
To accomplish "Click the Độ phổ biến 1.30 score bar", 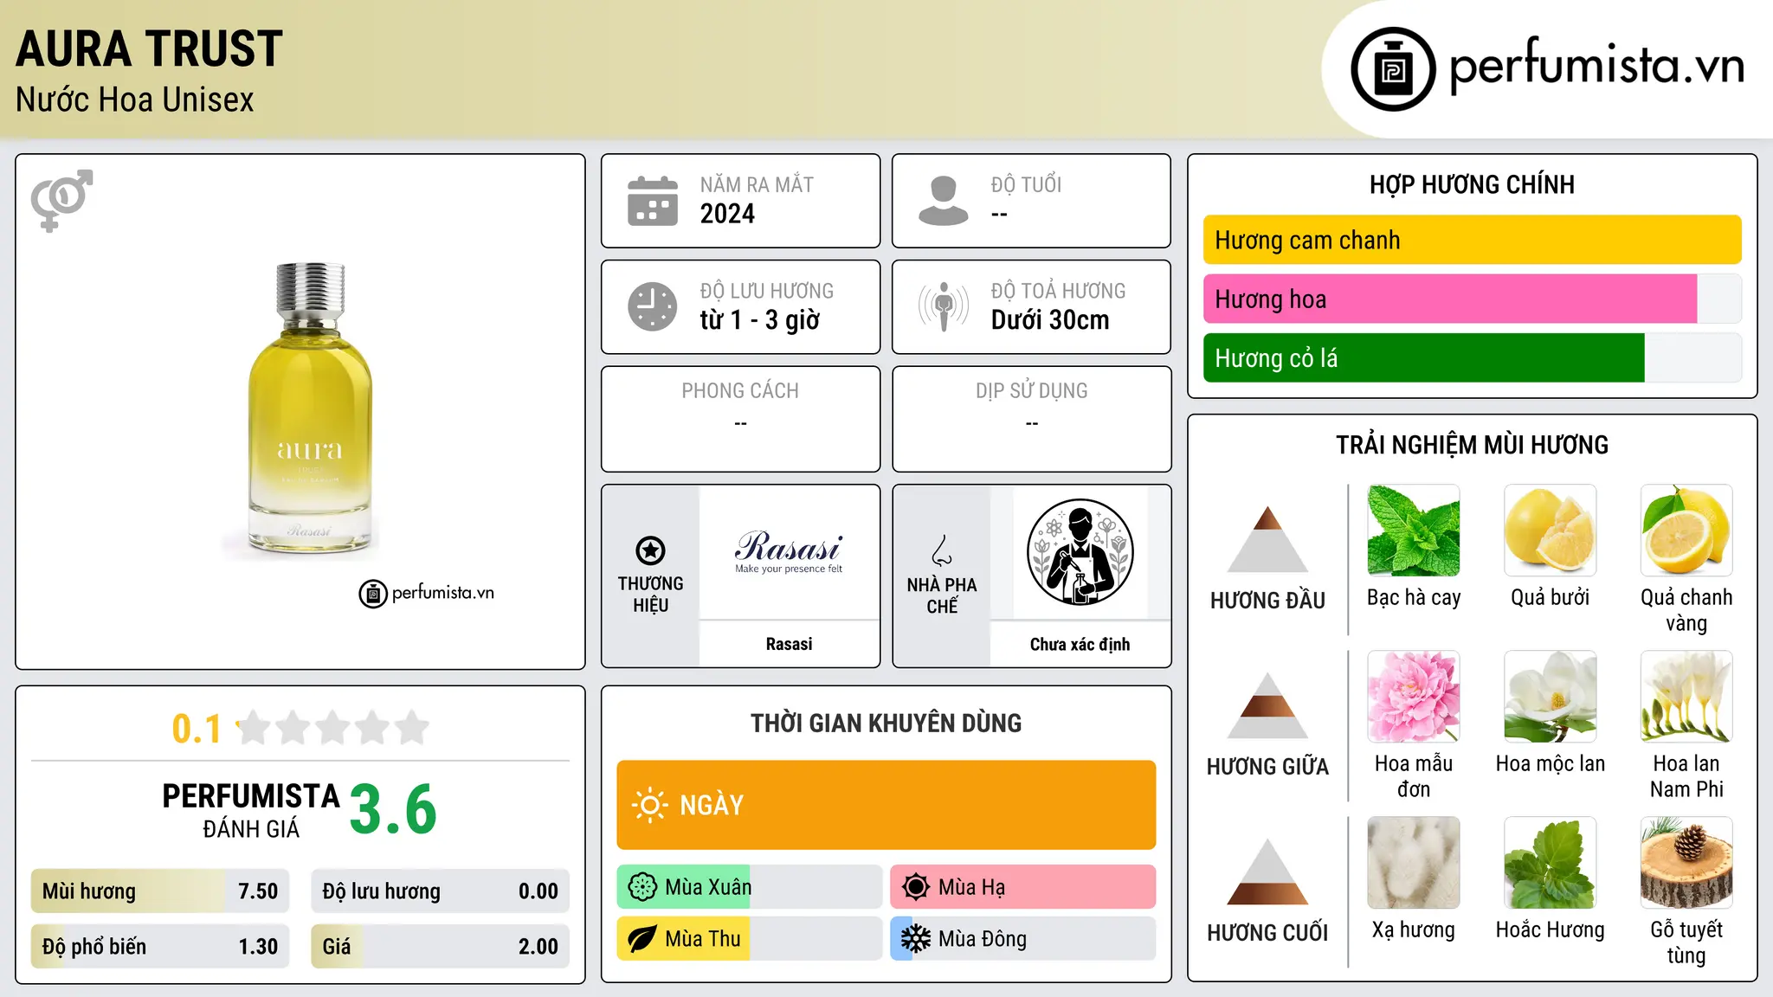I will 160,947.
